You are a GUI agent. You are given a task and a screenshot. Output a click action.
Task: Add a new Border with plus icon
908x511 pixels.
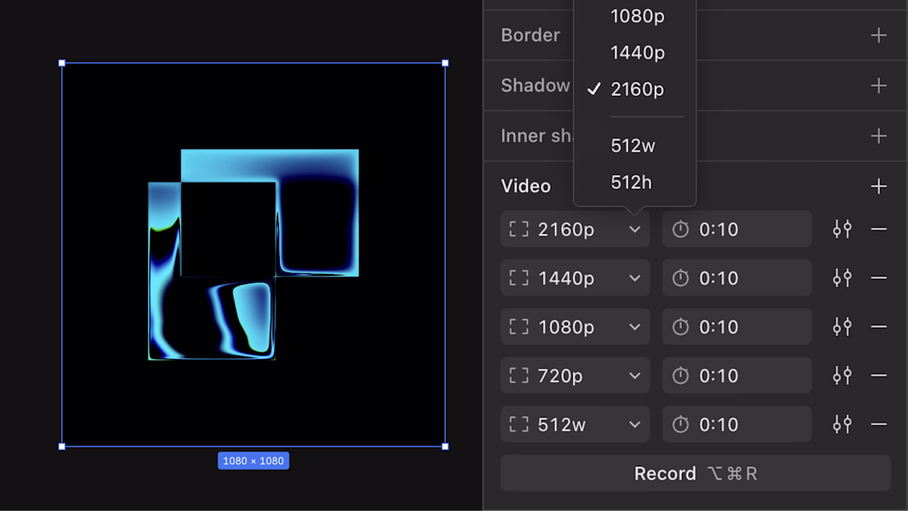878,35
